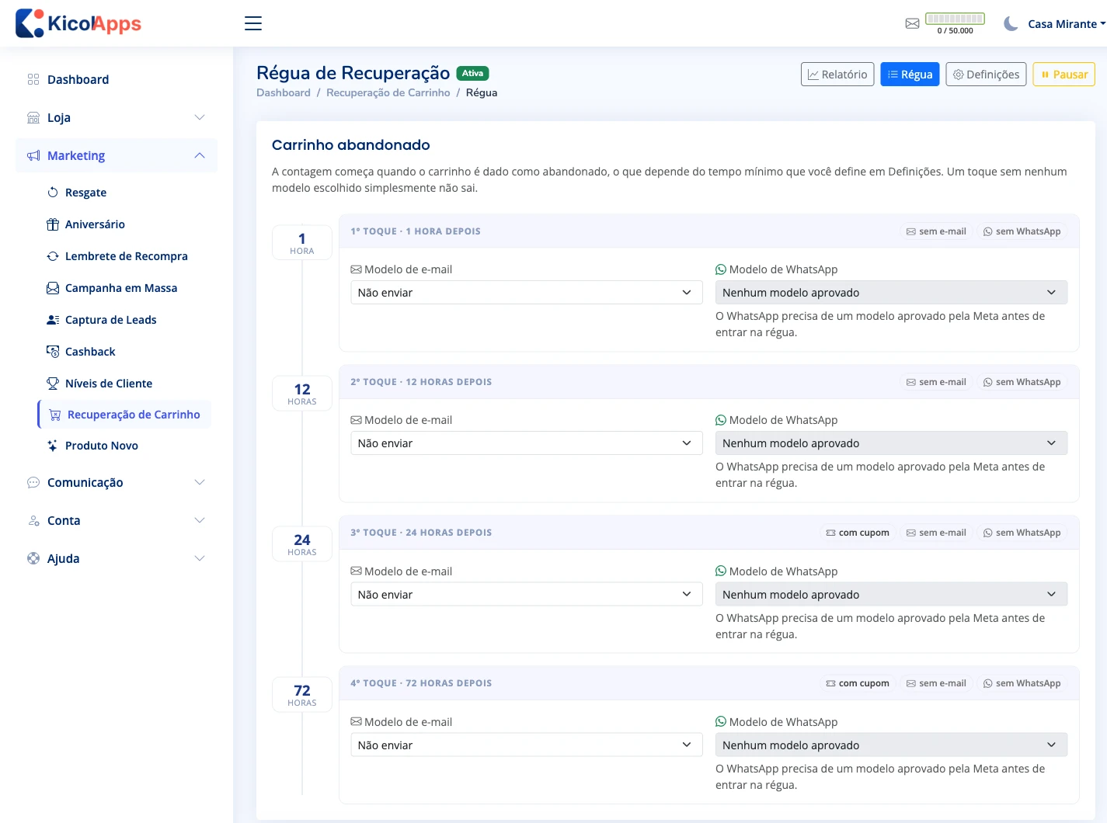
Task: Open e-mail model dropdown for 2º toque
Action: [x=527, y=443]
